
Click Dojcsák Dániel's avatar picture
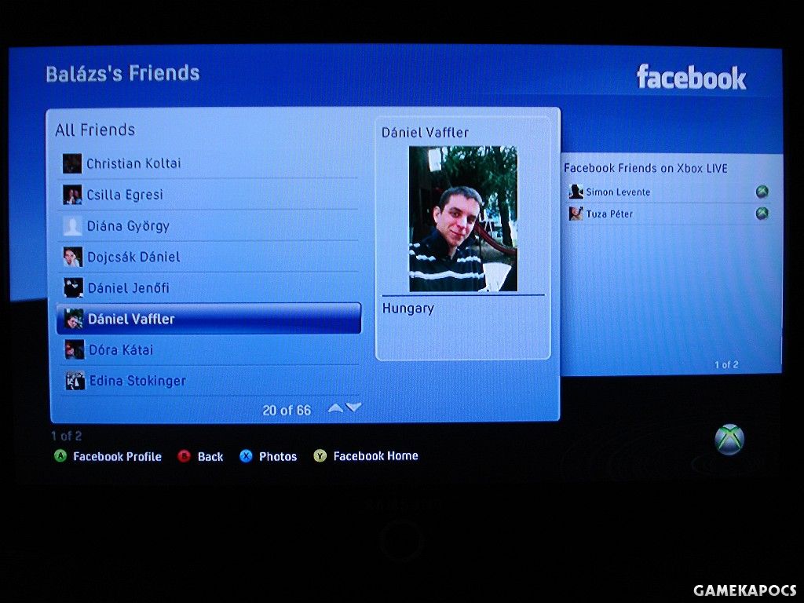pyautogui.click(x=73, y=257)
